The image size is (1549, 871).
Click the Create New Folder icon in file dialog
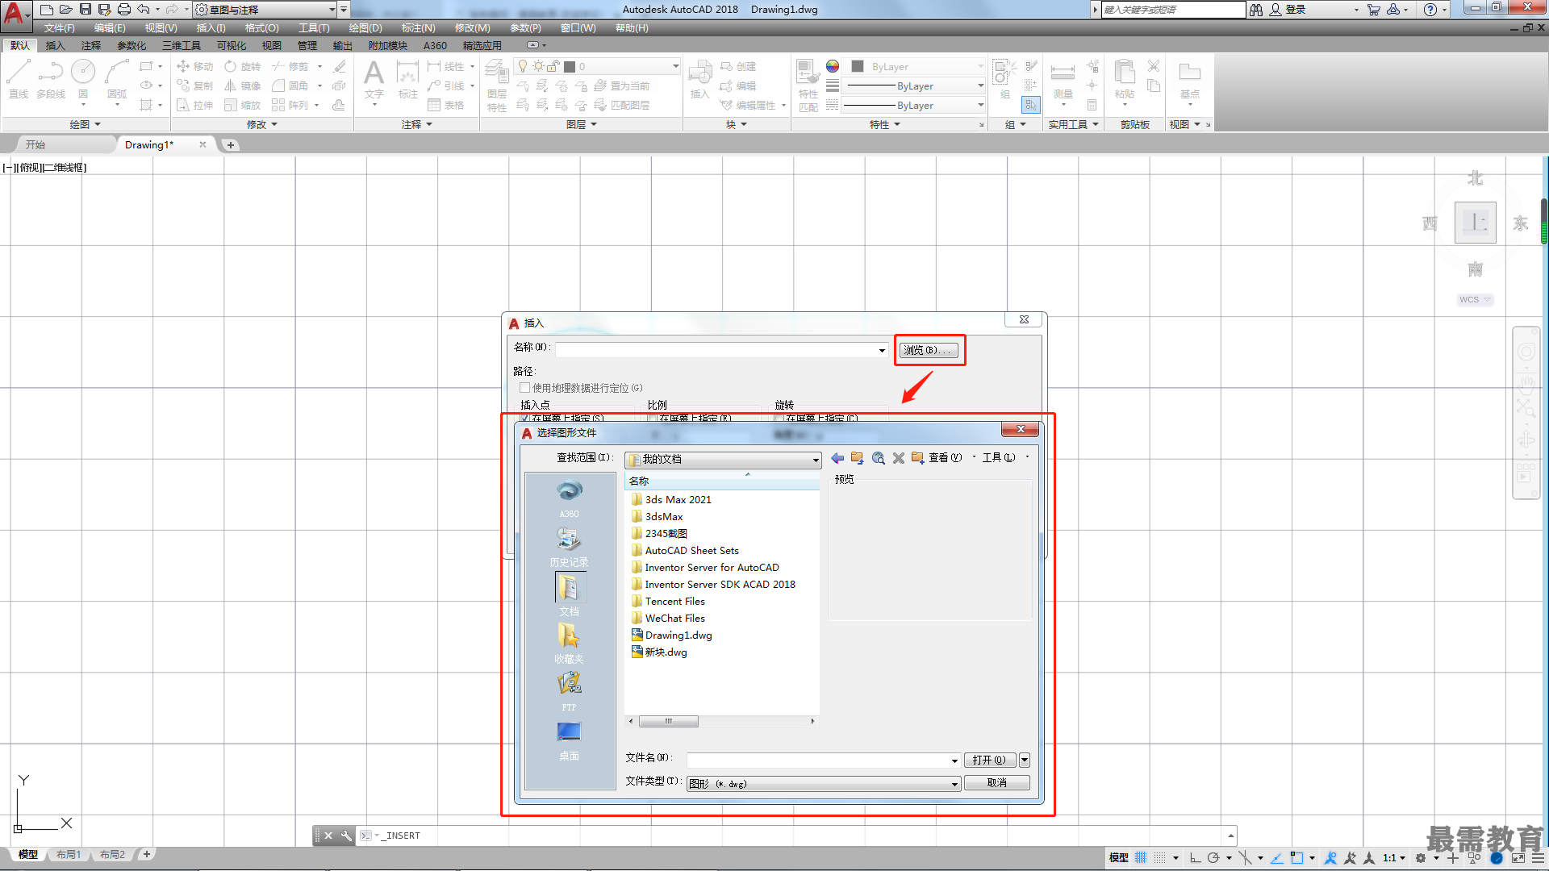(917, 458)
